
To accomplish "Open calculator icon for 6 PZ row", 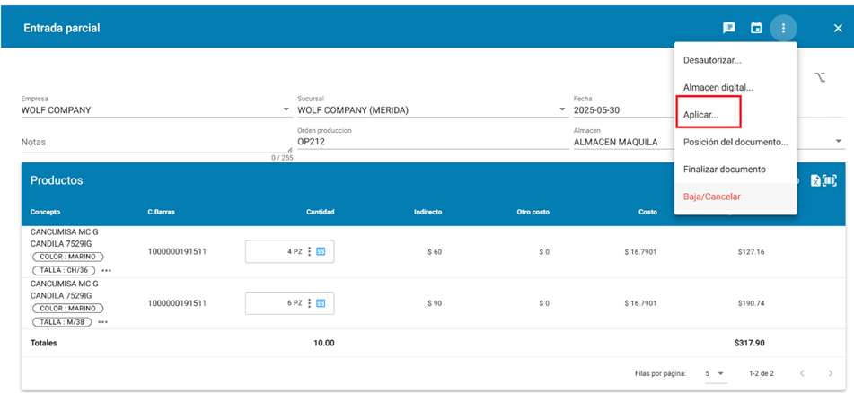I will point(321,303).
